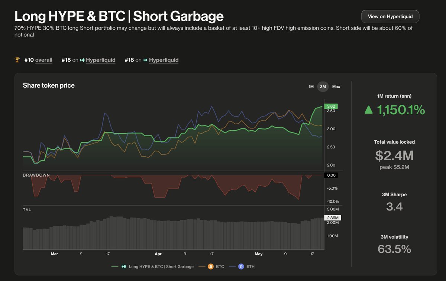The width and height of the screenshot is (446, 281).
Task: Click the TVL panel label
Action: (x=27, y=210)
